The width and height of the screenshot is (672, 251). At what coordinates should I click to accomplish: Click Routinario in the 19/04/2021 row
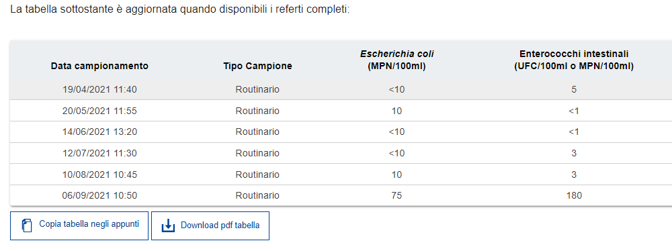coord(257,89)
